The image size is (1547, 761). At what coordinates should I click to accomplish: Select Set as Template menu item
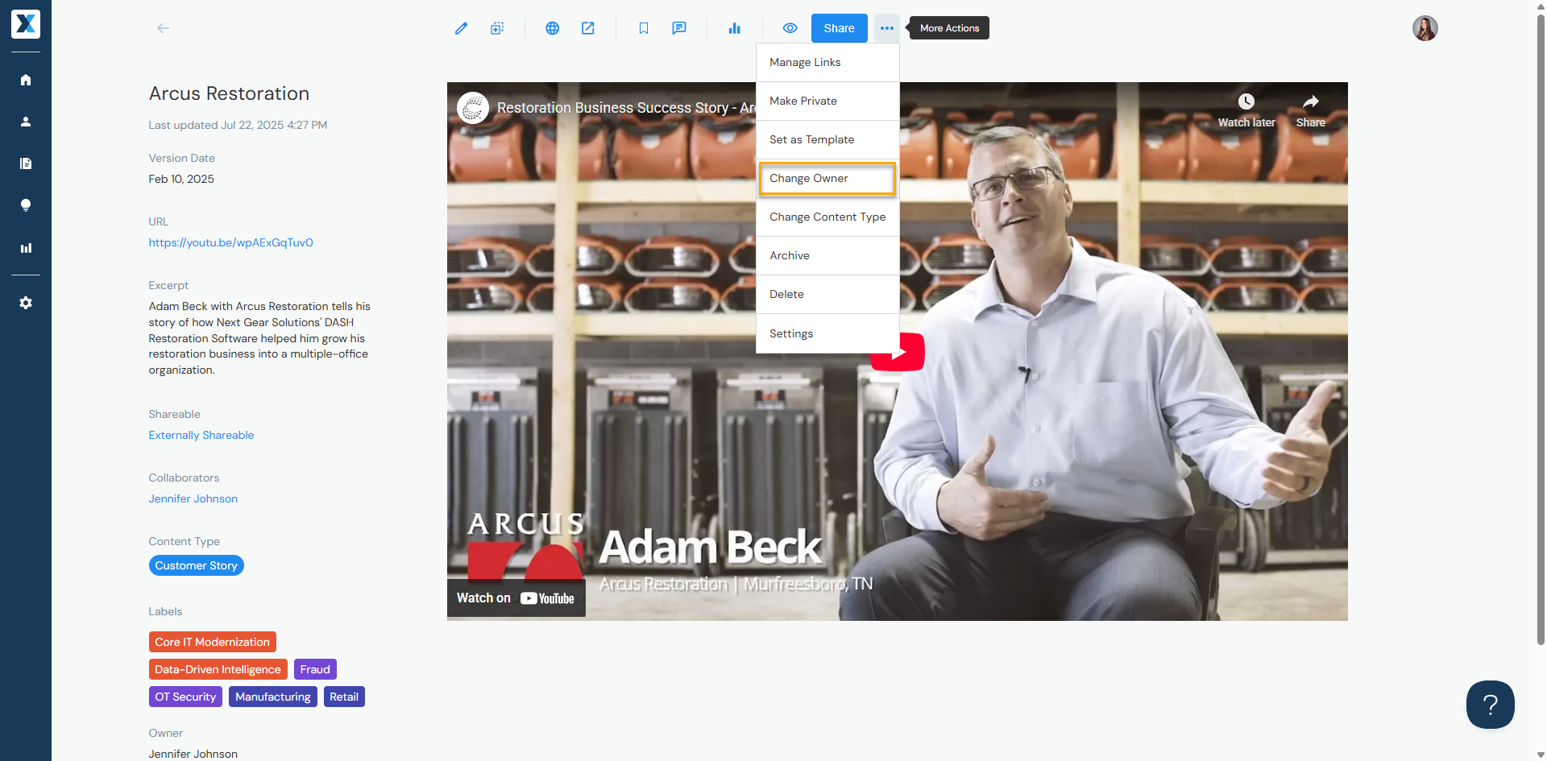click(827, 139)
